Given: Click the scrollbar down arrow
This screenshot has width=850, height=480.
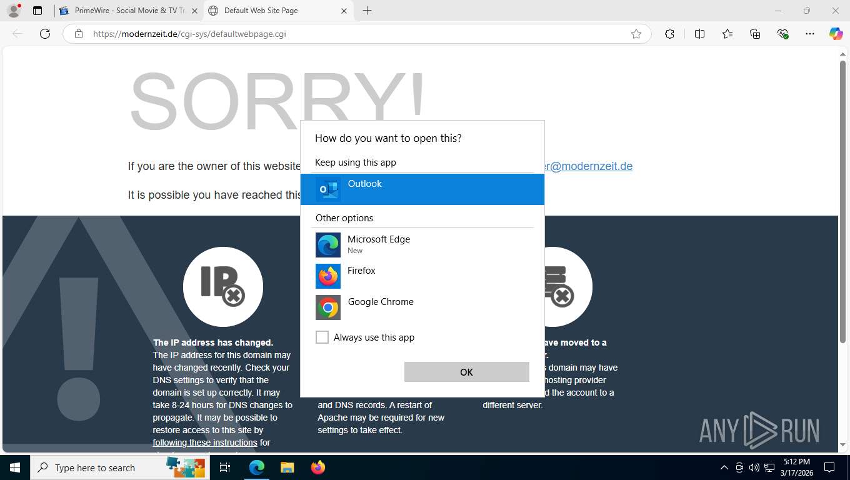Looking at the screenshot, I should click(x=842, y=444).
